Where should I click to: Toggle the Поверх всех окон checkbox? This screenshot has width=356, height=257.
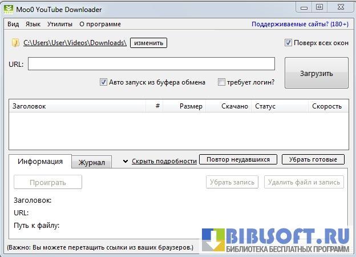pos(288,43)
